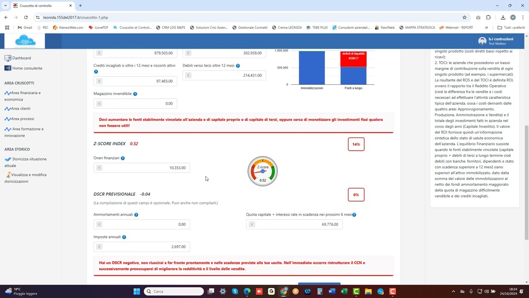529x298 pixels.
Task: Click help icon next to Debiti verso terzi
Action: click(238, 66)
